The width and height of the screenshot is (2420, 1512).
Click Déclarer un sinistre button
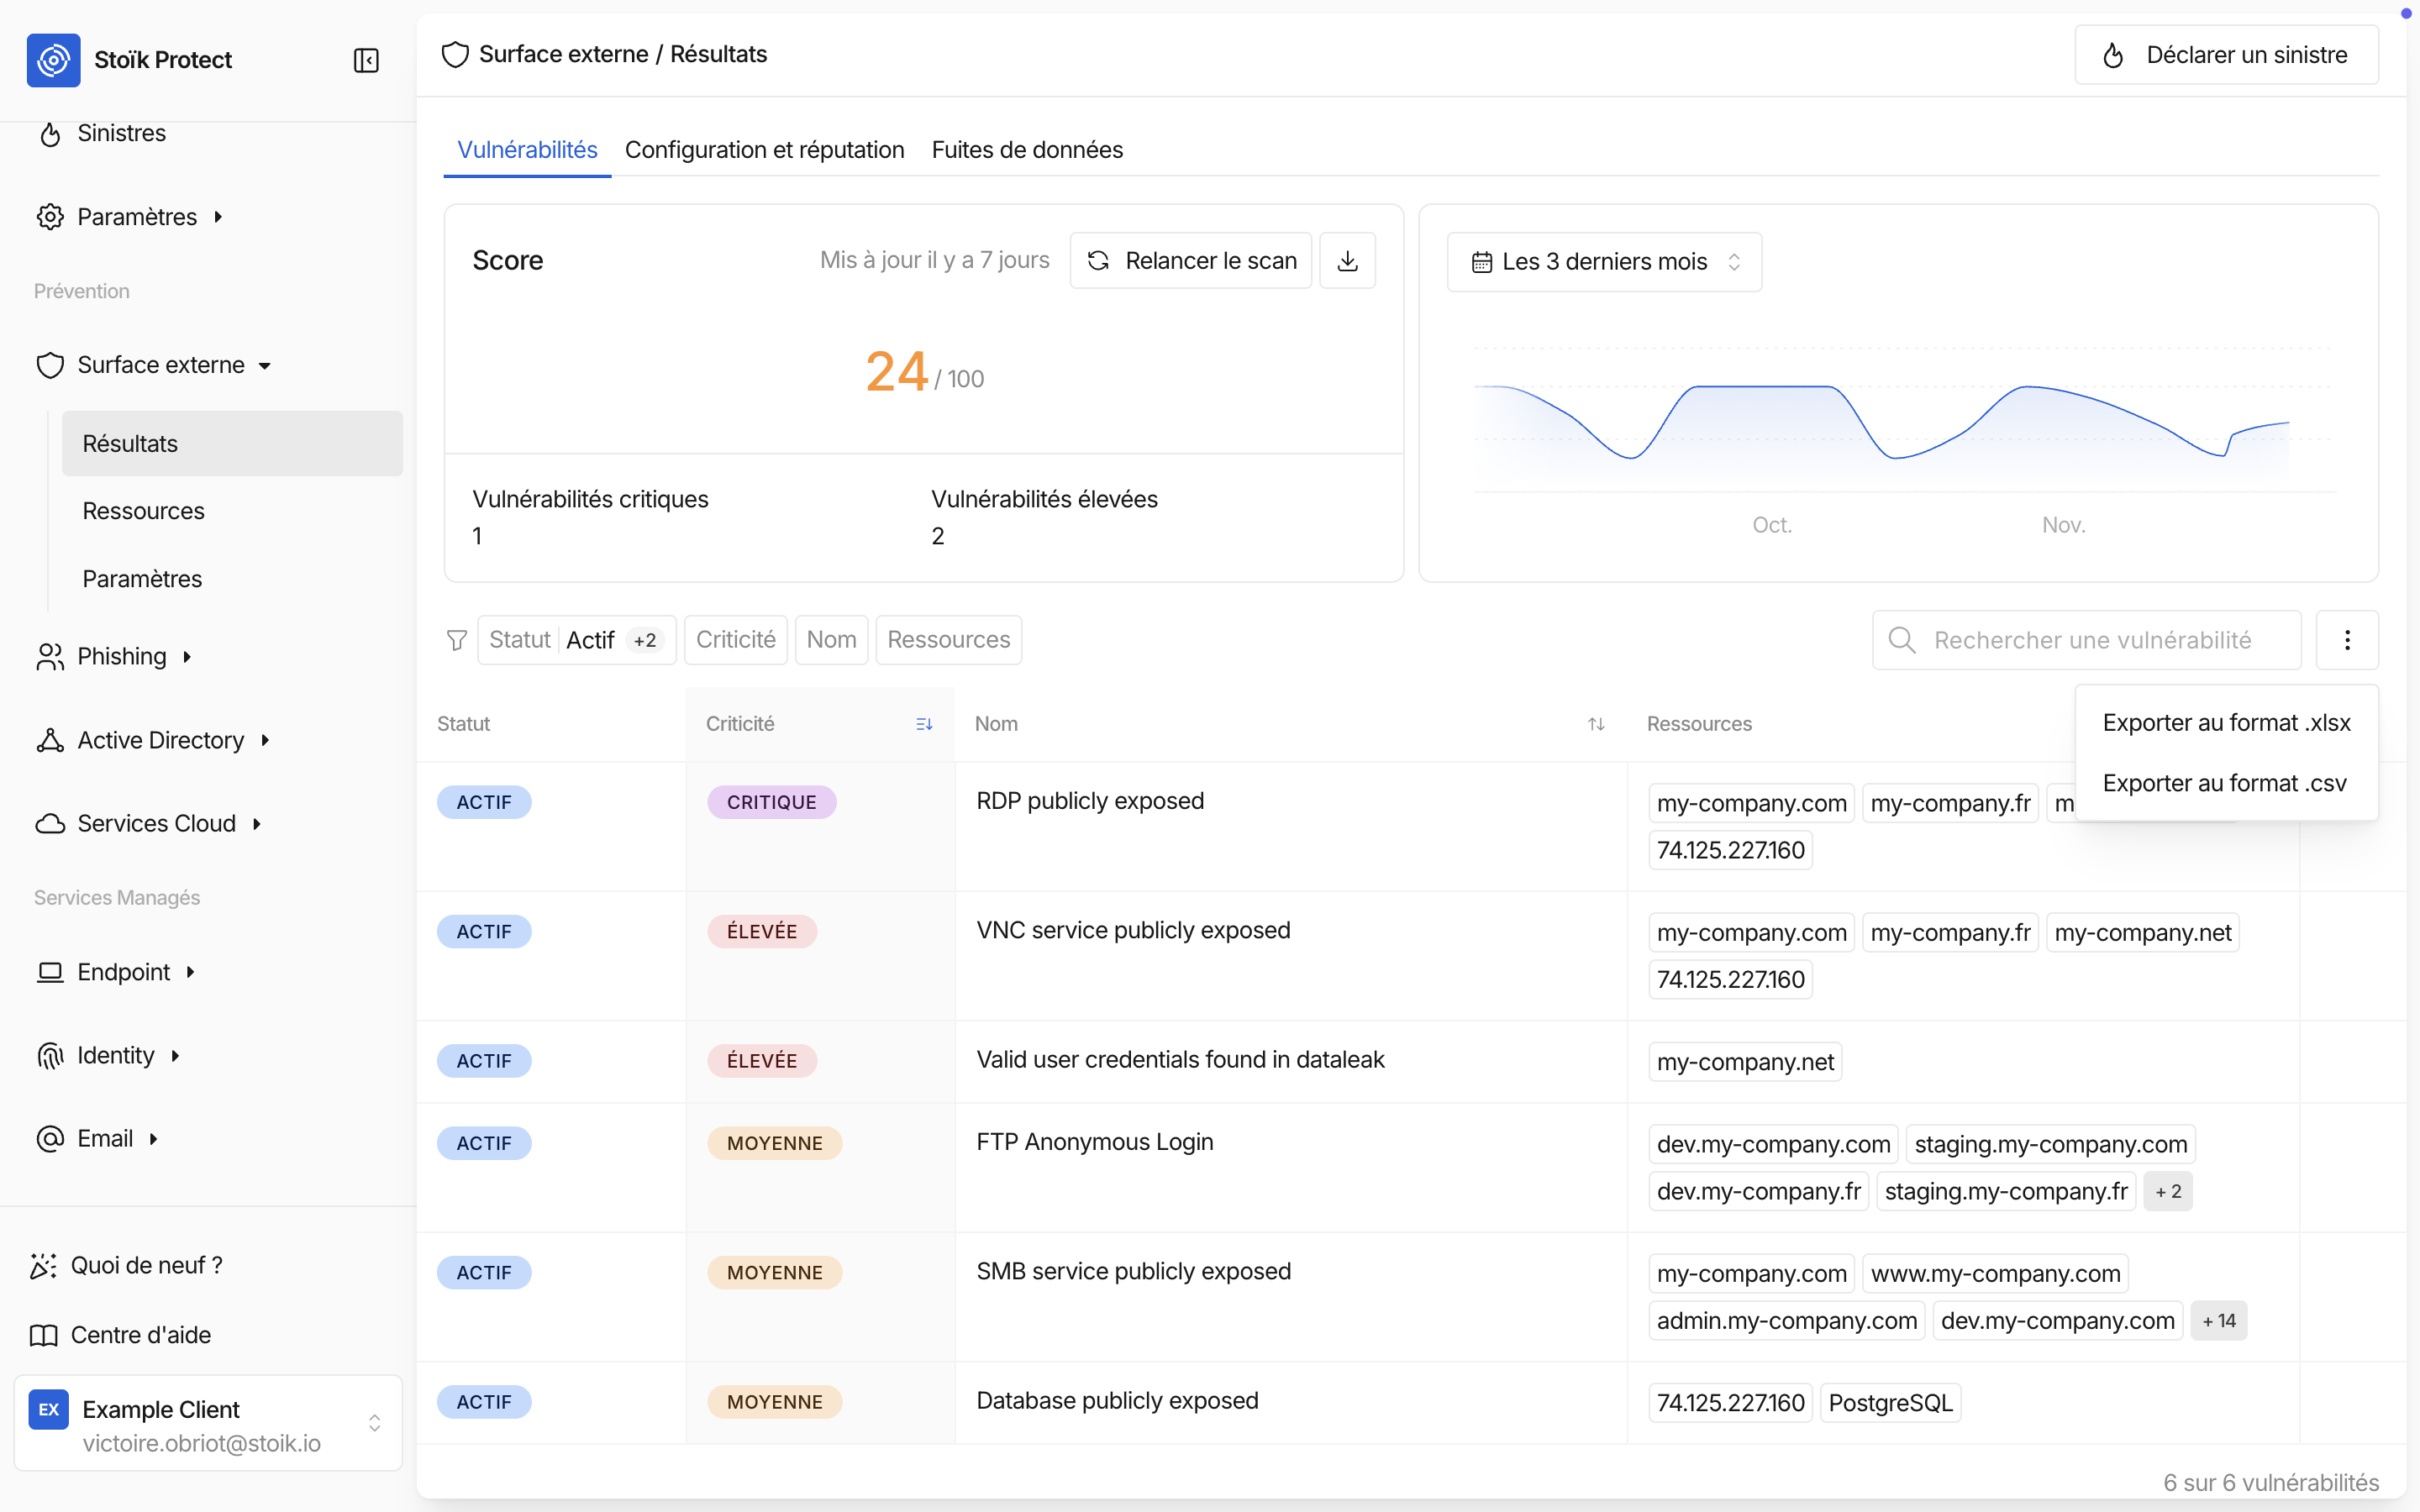click(x=2226, y=55)
